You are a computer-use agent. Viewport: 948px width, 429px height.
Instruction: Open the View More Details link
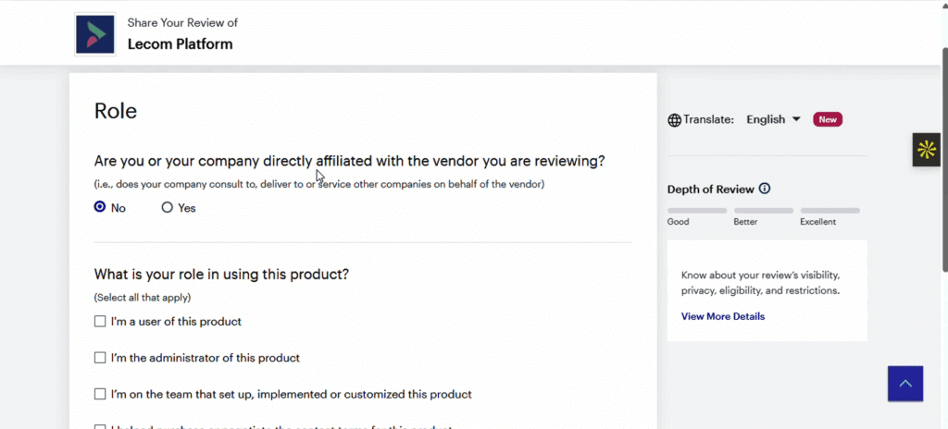(723, 316)
